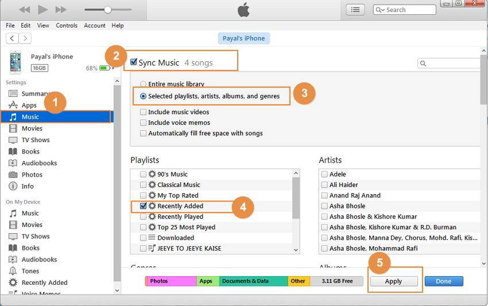
Task: Open the list view icon beside search
Action: tap(355, 10)
